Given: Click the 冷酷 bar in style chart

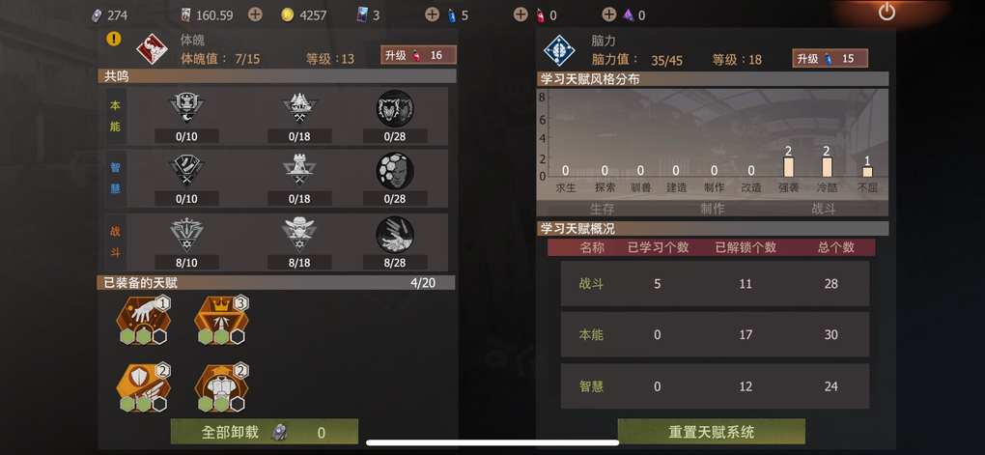Looking at the screenshot, I should pos(828,166).
